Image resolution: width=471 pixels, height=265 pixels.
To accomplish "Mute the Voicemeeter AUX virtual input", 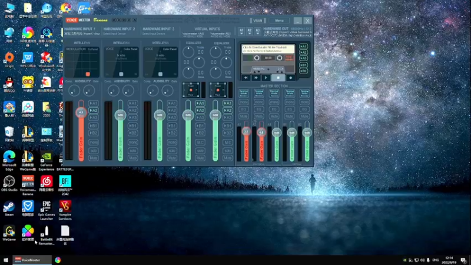I will [228, 158].
